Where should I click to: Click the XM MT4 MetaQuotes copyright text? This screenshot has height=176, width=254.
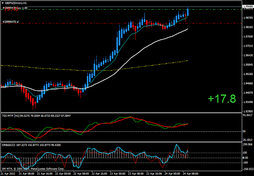(x=33, y=169)
